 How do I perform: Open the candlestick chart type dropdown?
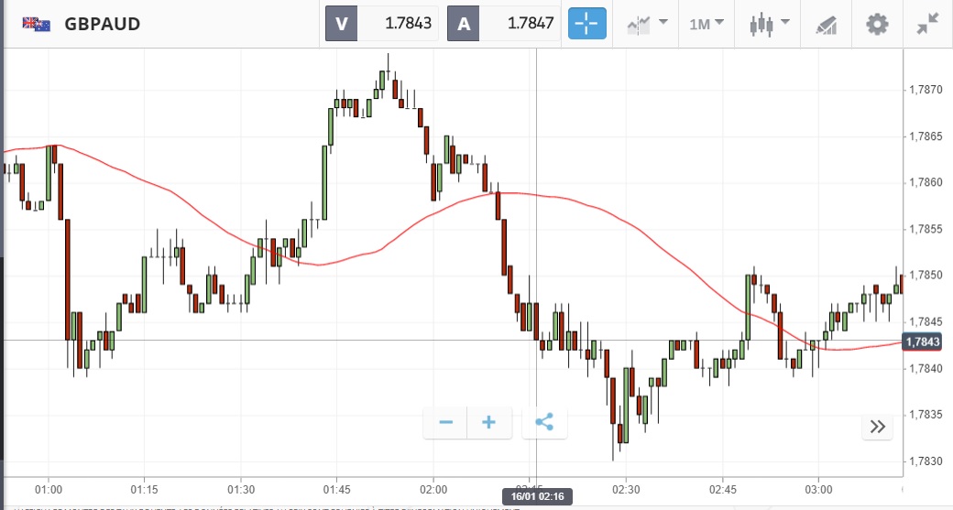coord(768,24)
